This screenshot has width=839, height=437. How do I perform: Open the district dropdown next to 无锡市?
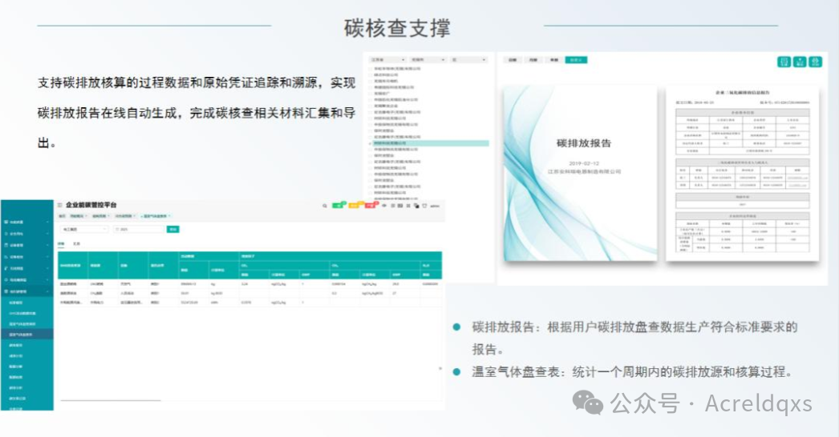click(468, 60)
